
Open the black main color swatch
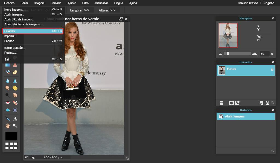(x=11, y=136)
